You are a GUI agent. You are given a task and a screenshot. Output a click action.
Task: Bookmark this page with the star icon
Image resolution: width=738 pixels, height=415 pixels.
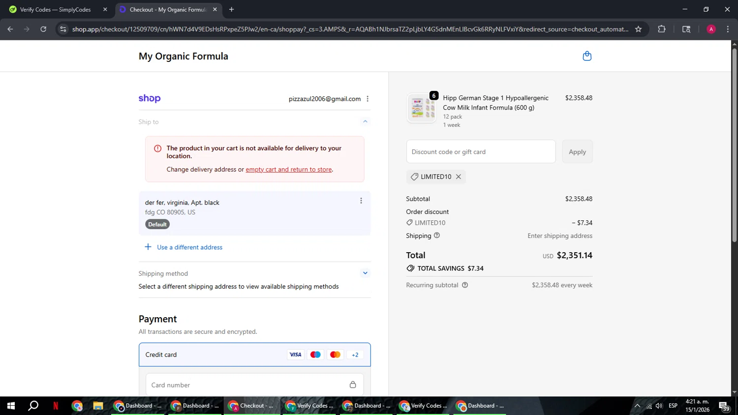pos(638,29)
